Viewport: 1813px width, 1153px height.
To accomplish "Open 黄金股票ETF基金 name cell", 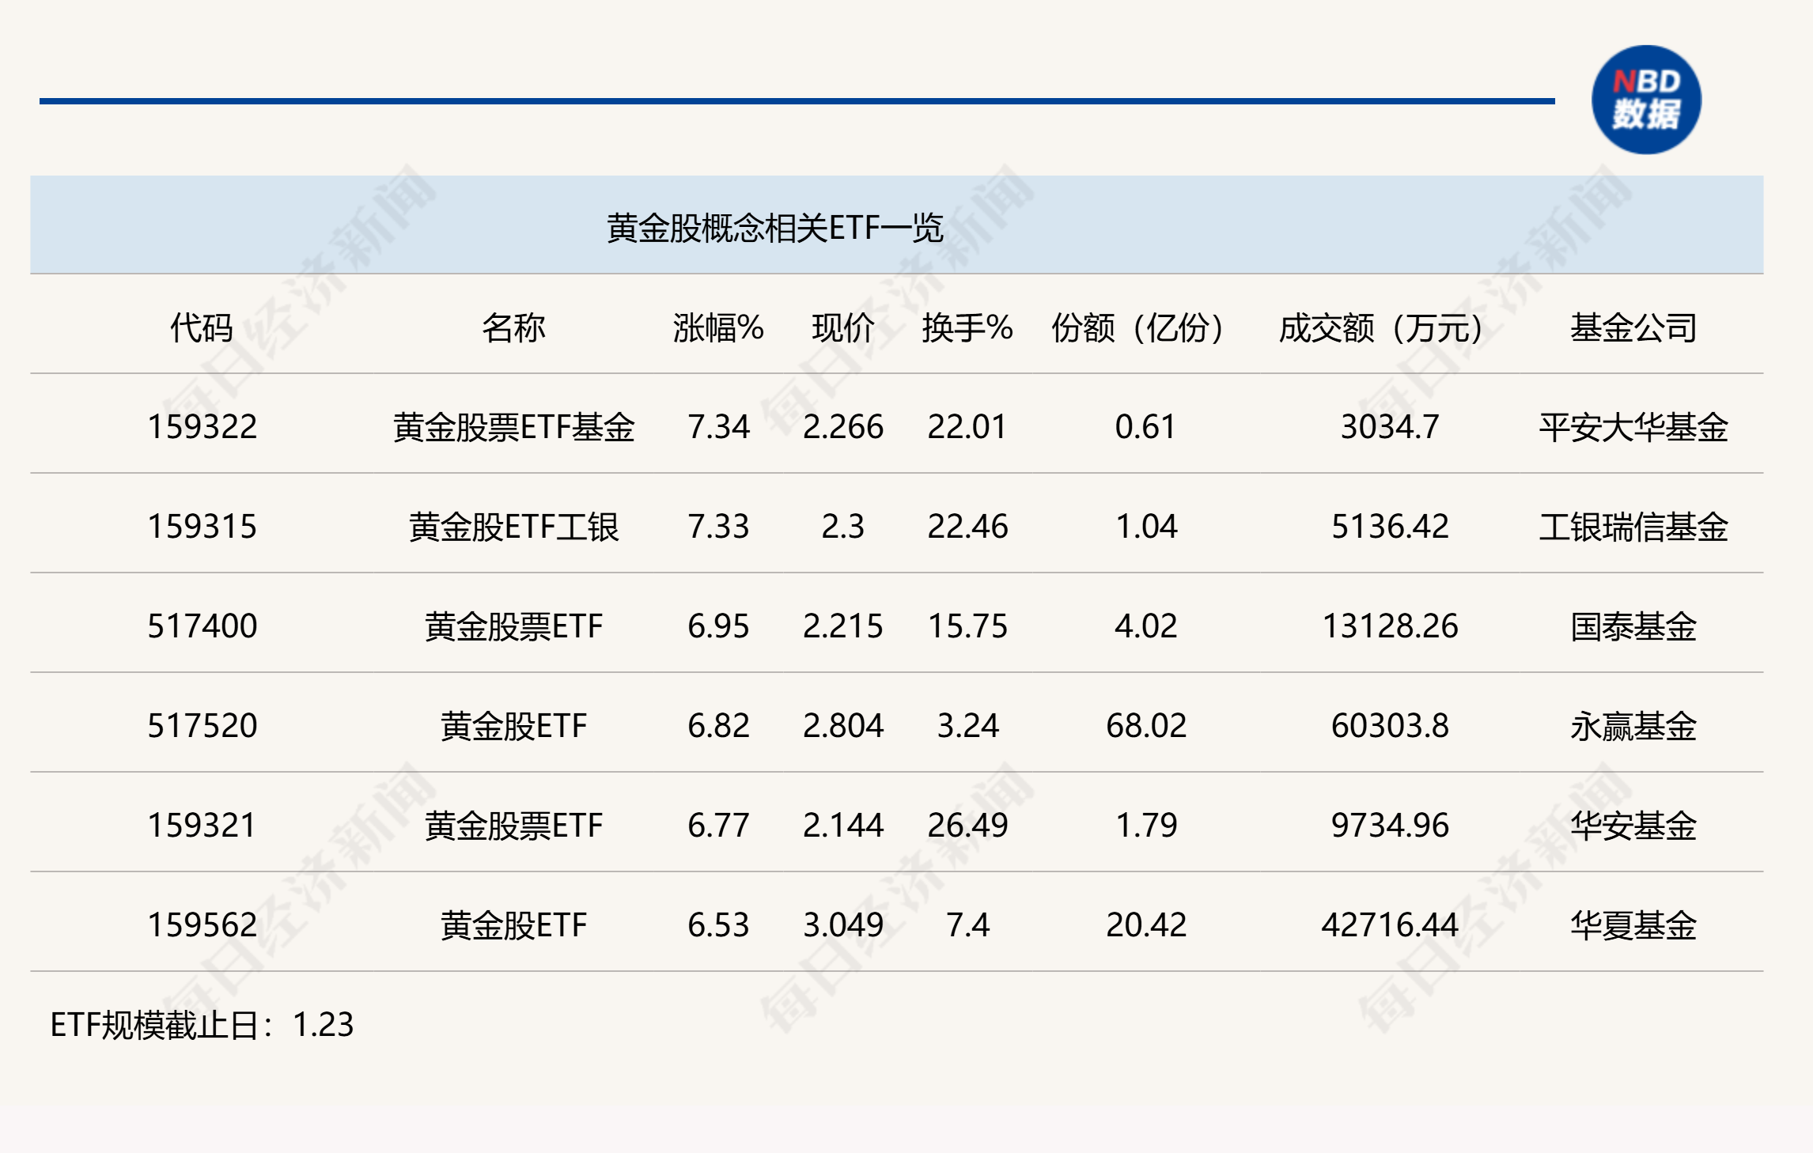I will coord(513,427).
